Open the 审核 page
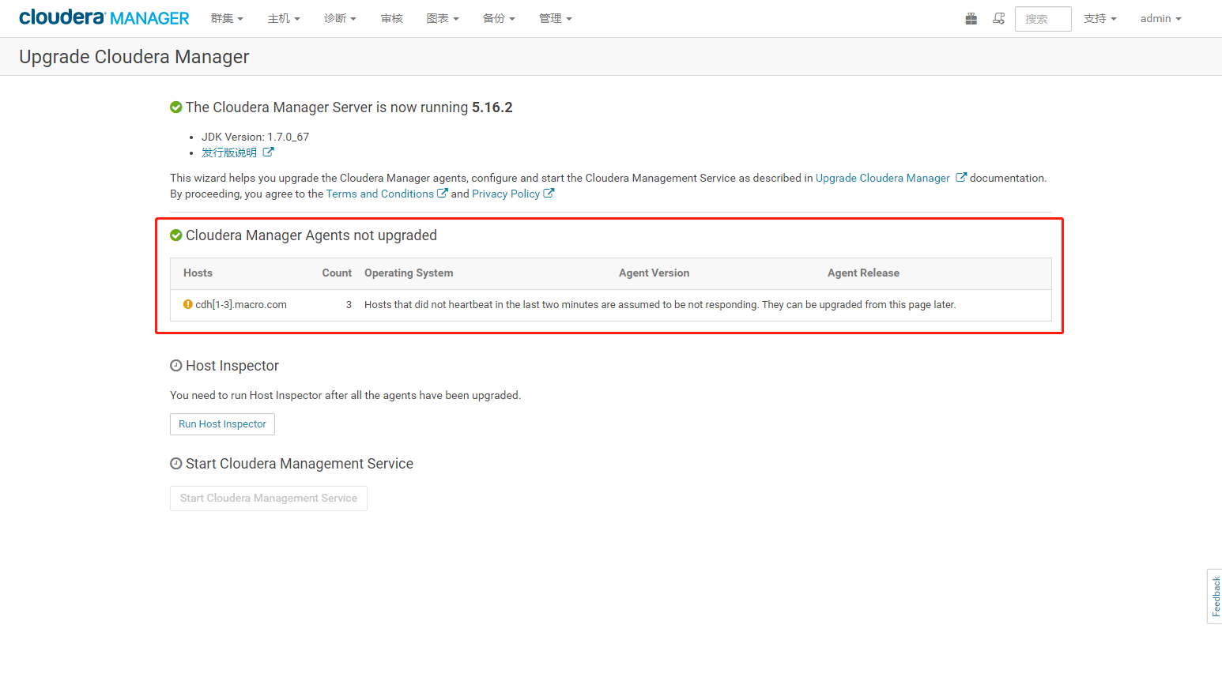The height and width of the screenshot is (685, 1222). 392,18
